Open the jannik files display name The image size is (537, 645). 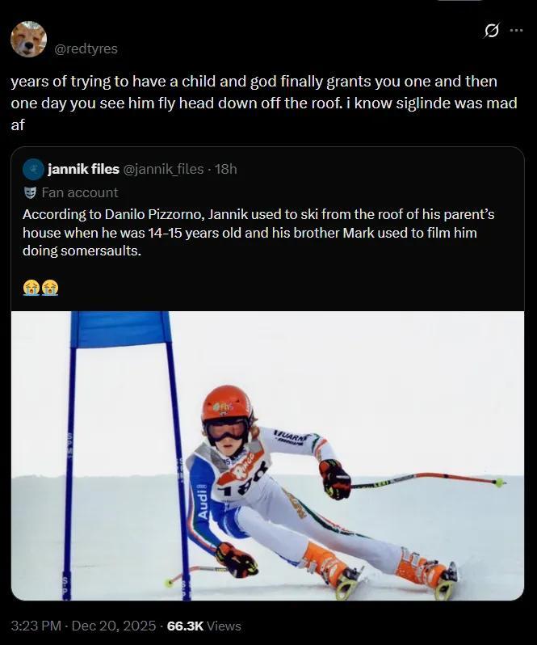pyautogui.click(x=83, y=169)
